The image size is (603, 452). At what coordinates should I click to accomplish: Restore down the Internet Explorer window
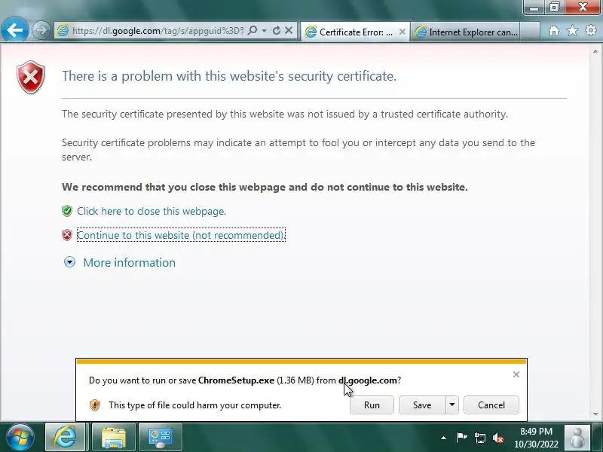click(x=554, y=8)
